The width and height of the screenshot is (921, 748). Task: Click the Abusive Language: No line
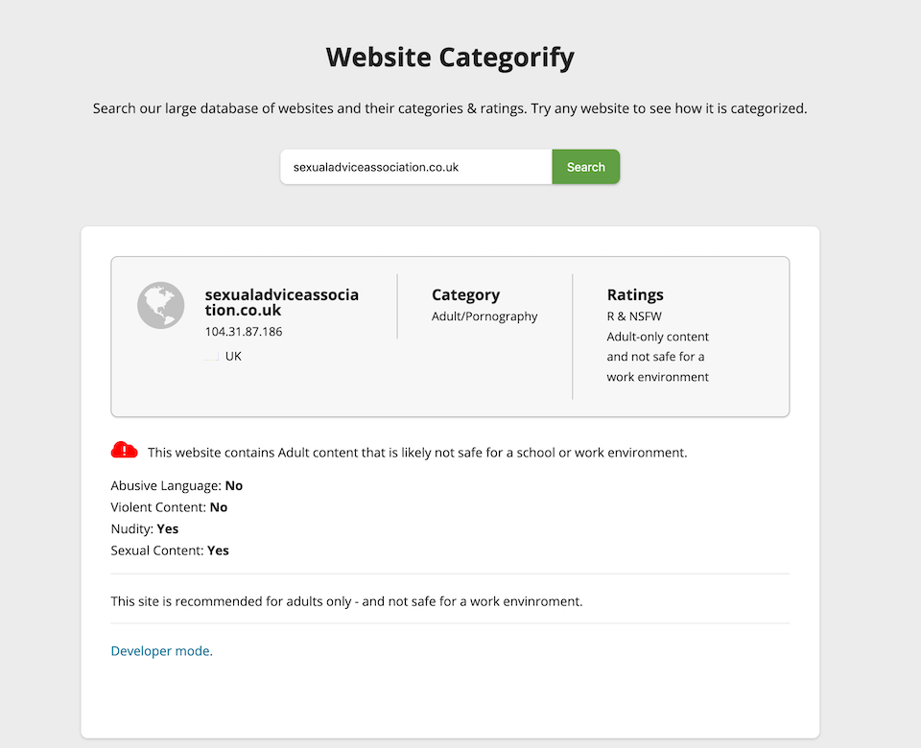click(x=177, y=485)
